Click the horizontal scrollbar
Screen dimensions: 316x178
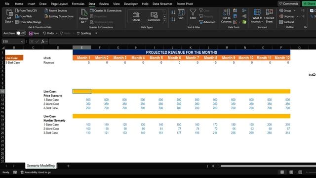(268, 166)
